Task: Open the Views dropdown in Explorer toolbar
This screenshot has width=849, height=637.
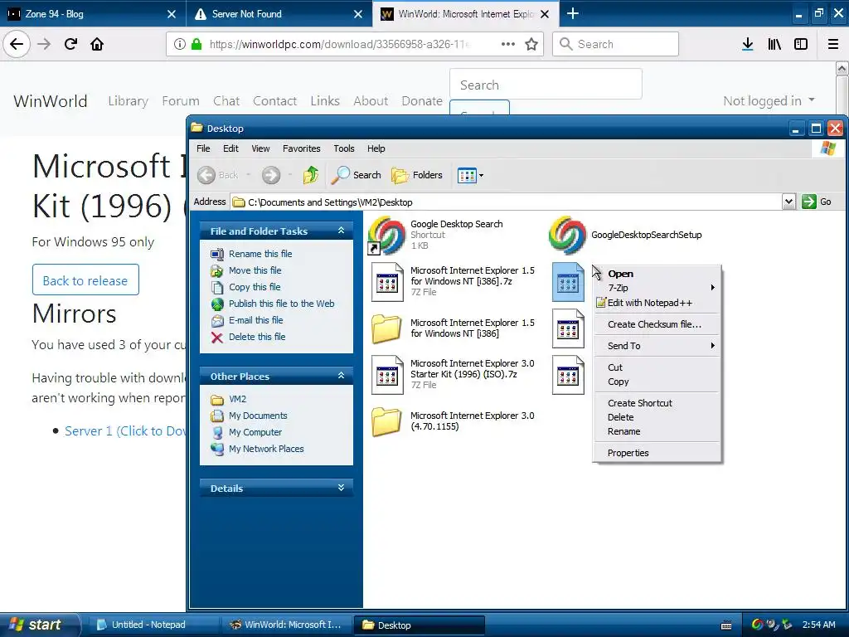Action: pos(470,175)
